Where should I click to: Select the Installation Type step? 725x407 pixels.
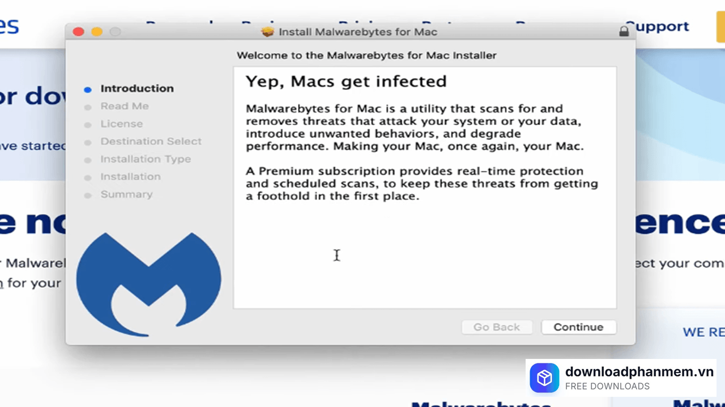tap(146, 159)
